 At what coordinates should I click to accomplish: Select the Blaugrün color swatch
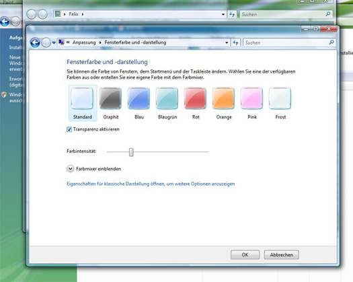(x=167, y=103)
